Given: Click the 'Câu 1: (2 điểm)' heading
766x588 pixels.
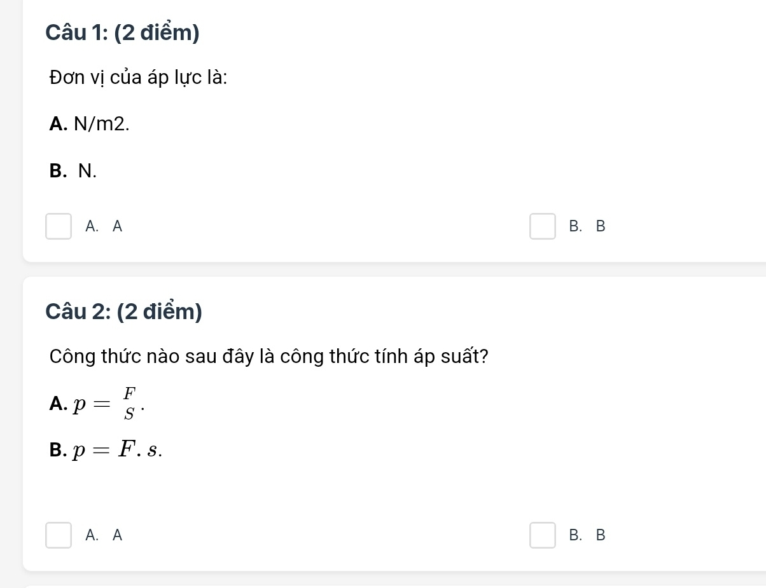Looking at the screenshot, I should click(123, 33).
